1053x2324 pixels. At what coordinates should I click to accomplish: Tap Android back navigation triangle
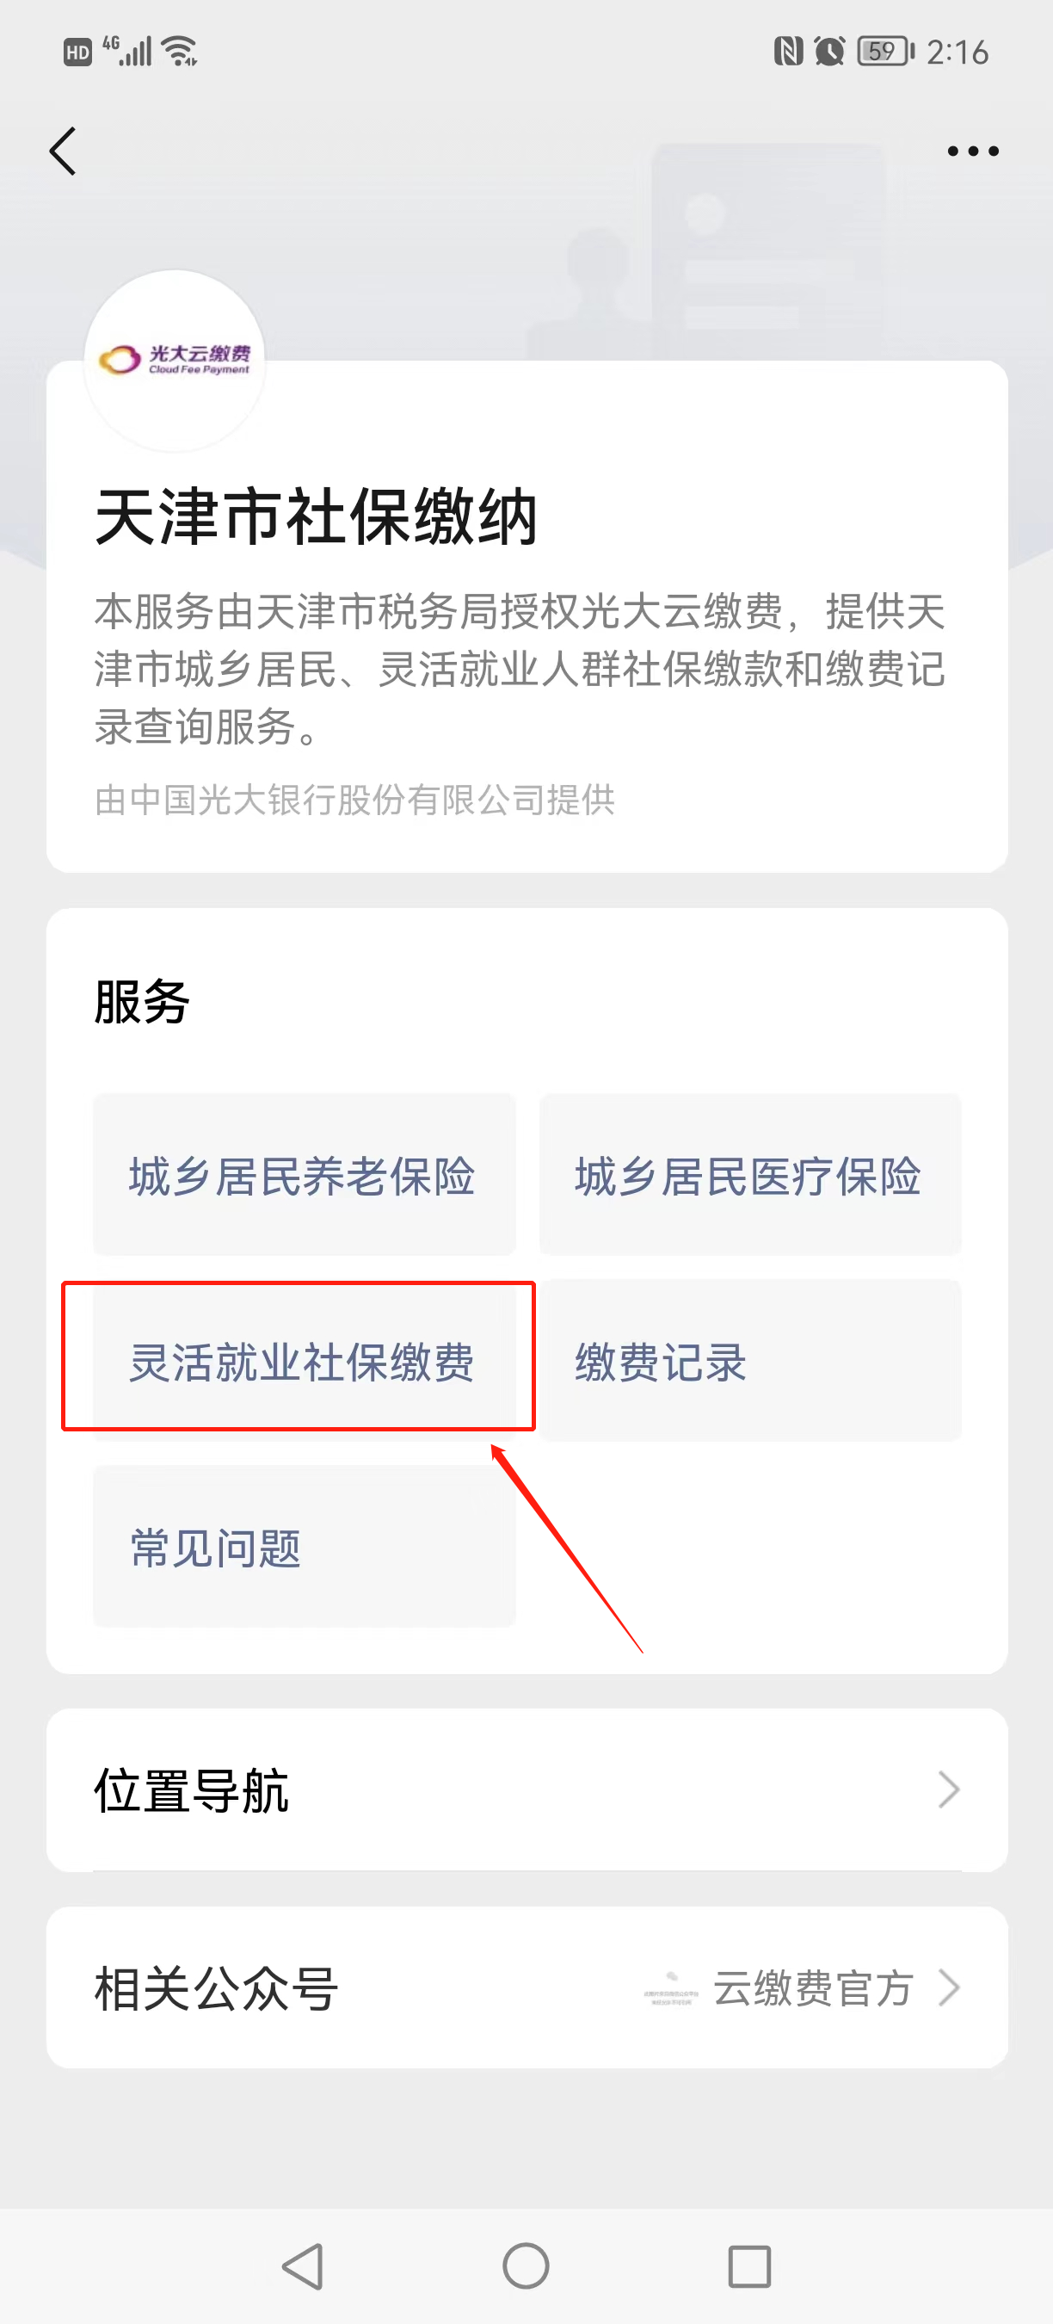[x=304, y=2265]
